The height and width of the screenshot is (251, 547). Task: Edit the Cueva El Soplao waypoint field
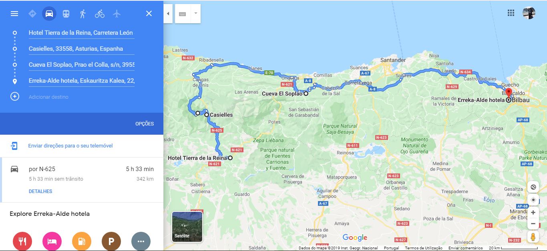click(82, 65)
